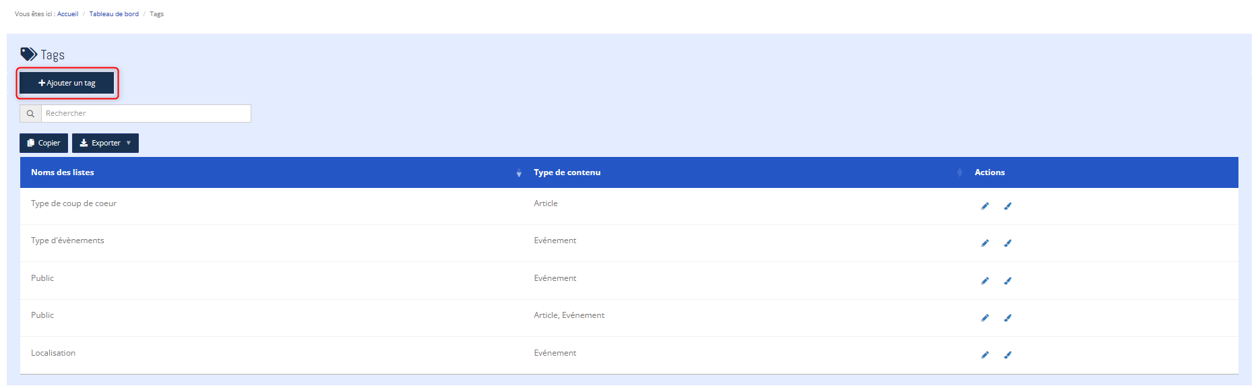Click the Ajouter un tag button

tap(67, 83)
